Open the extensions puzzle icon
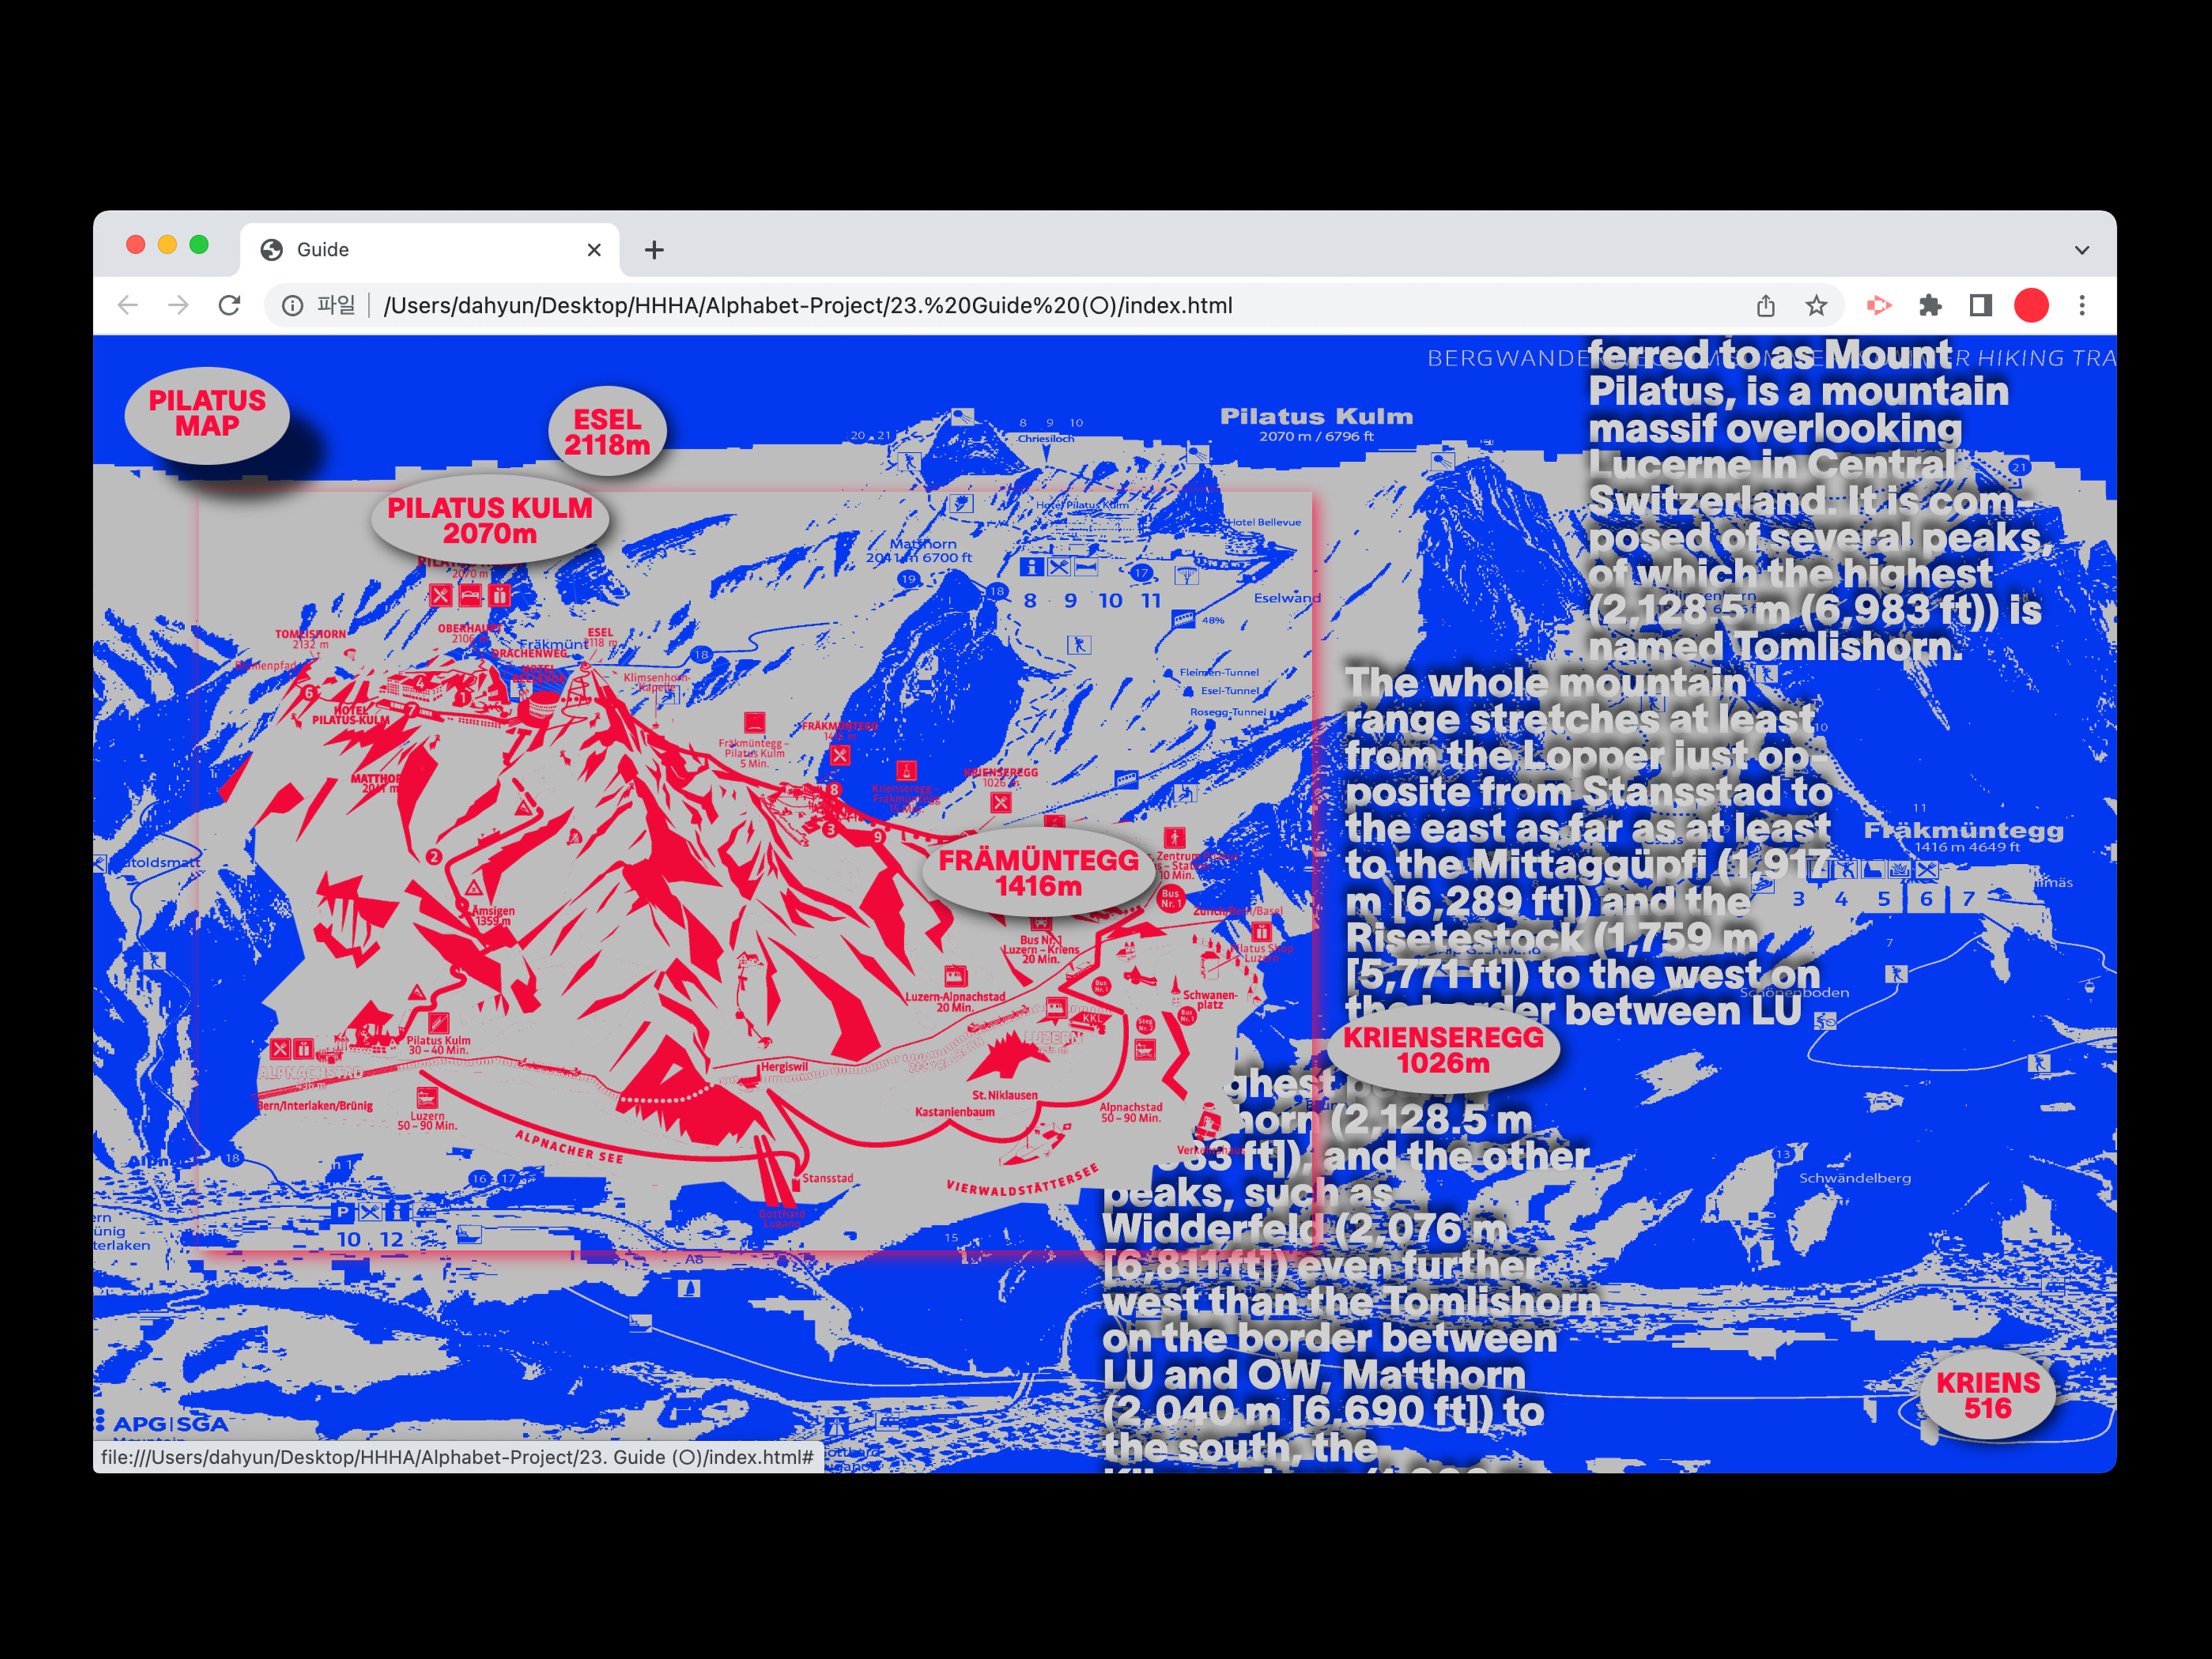2212x1659 pixels. tap(1930, 305)
